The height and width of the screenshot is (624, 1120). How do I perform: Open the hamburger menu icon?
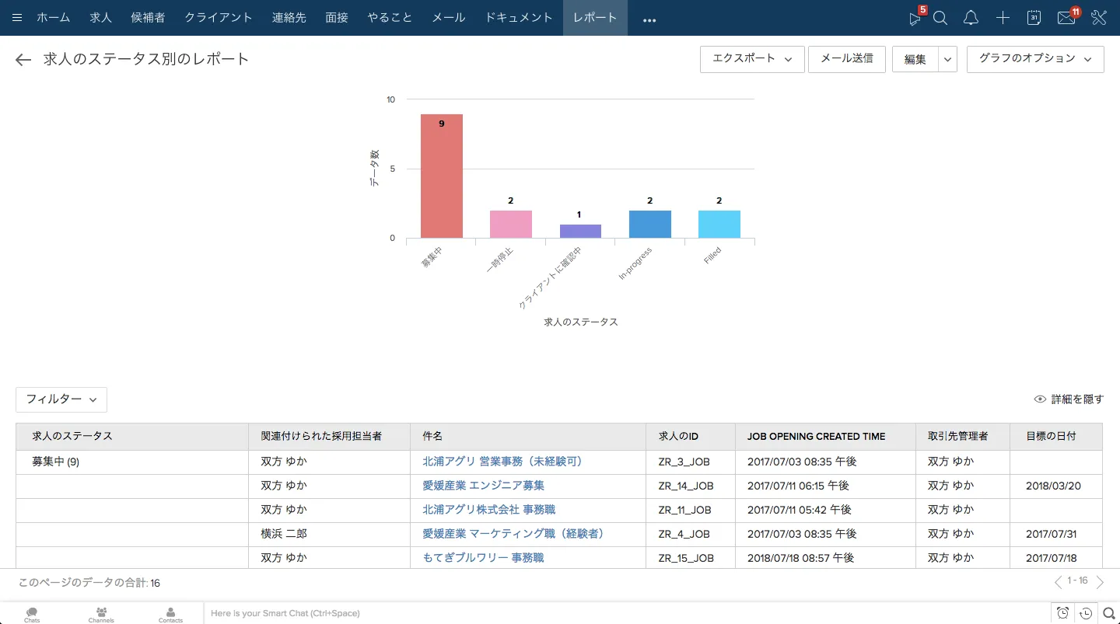click(17, 18)
